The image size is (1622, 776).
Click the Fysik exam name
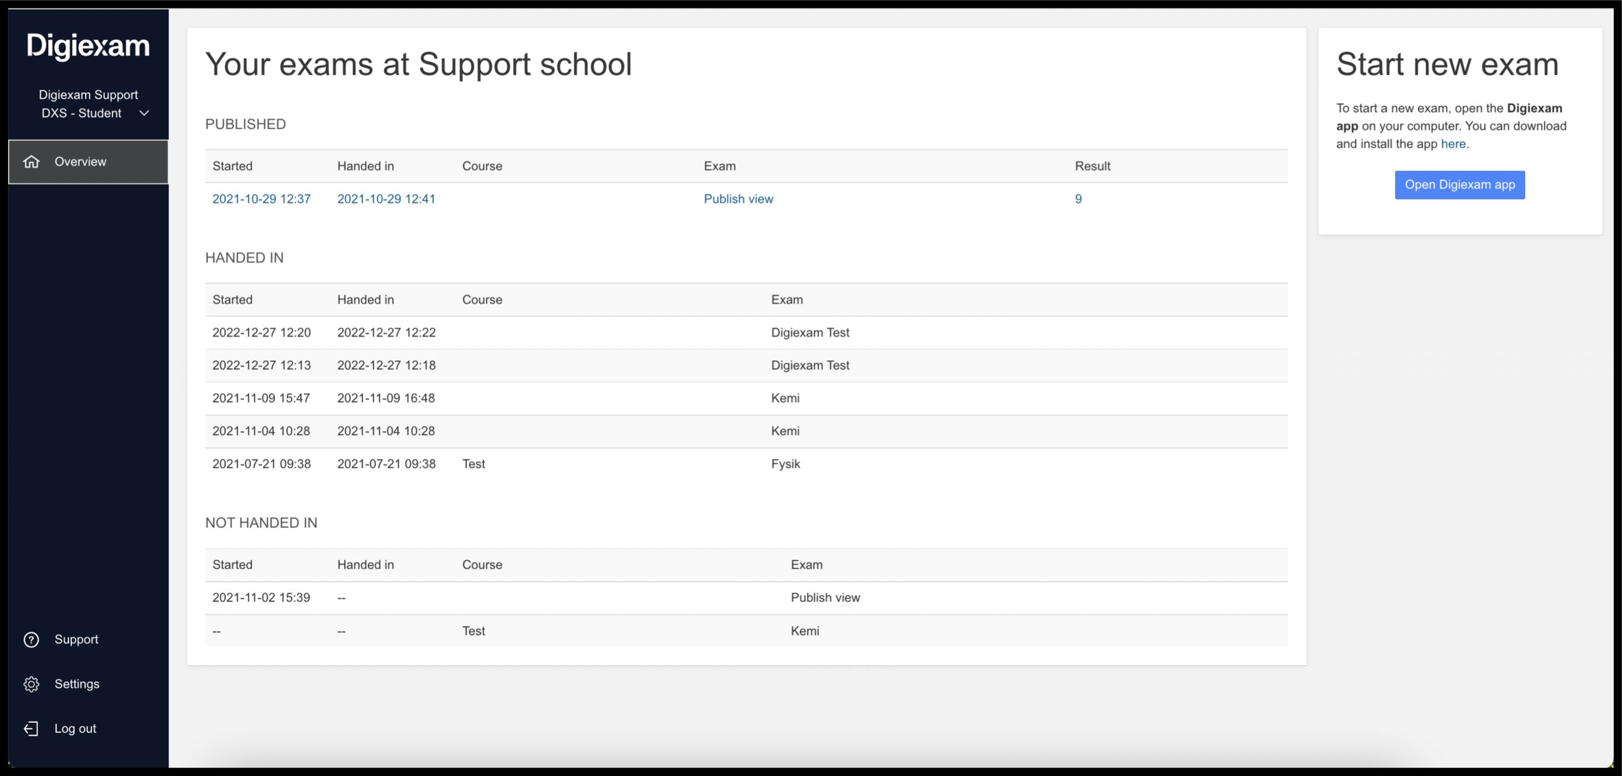pyautogui.click(x=785, y=464)
